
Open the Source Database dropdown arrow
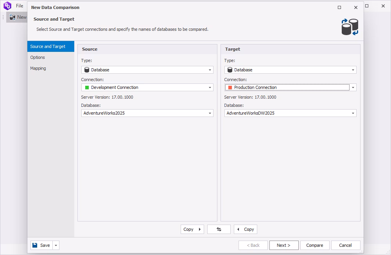pyautogui.click(x=210, y=113)
